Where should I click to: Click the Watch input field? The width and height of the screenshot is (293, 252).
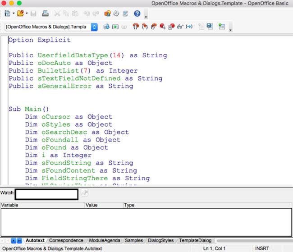click(x=46, y=194)
